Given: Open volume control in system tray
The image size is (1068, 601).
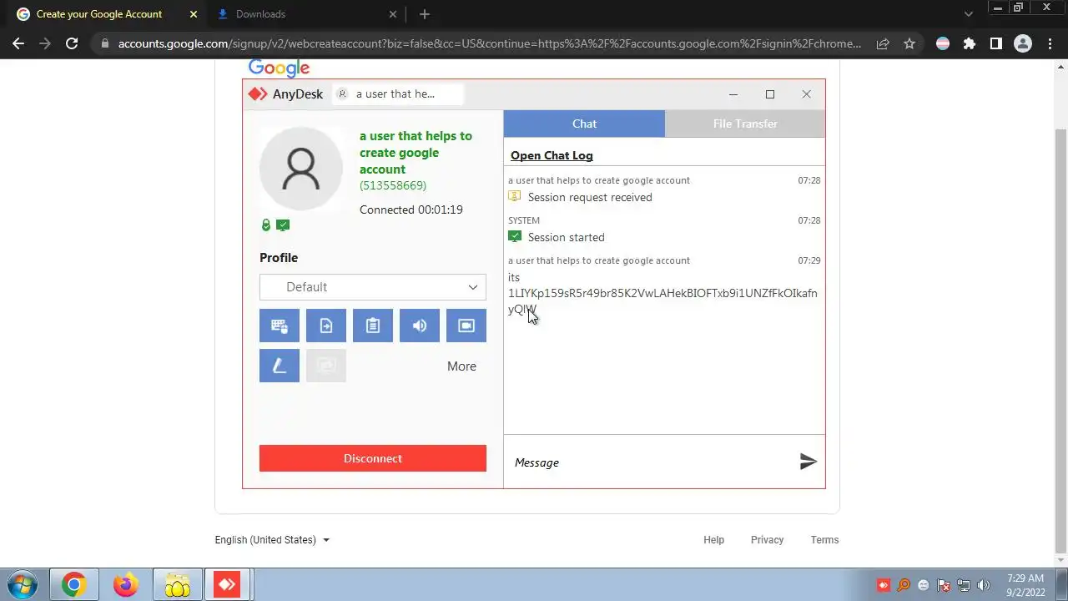Looking at the screenshot, I should click(x=984, y=585).
